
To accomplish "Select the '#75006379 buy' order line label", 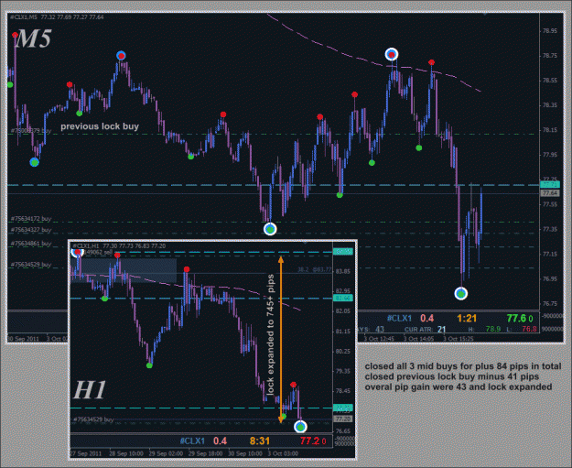I will 31,131.
